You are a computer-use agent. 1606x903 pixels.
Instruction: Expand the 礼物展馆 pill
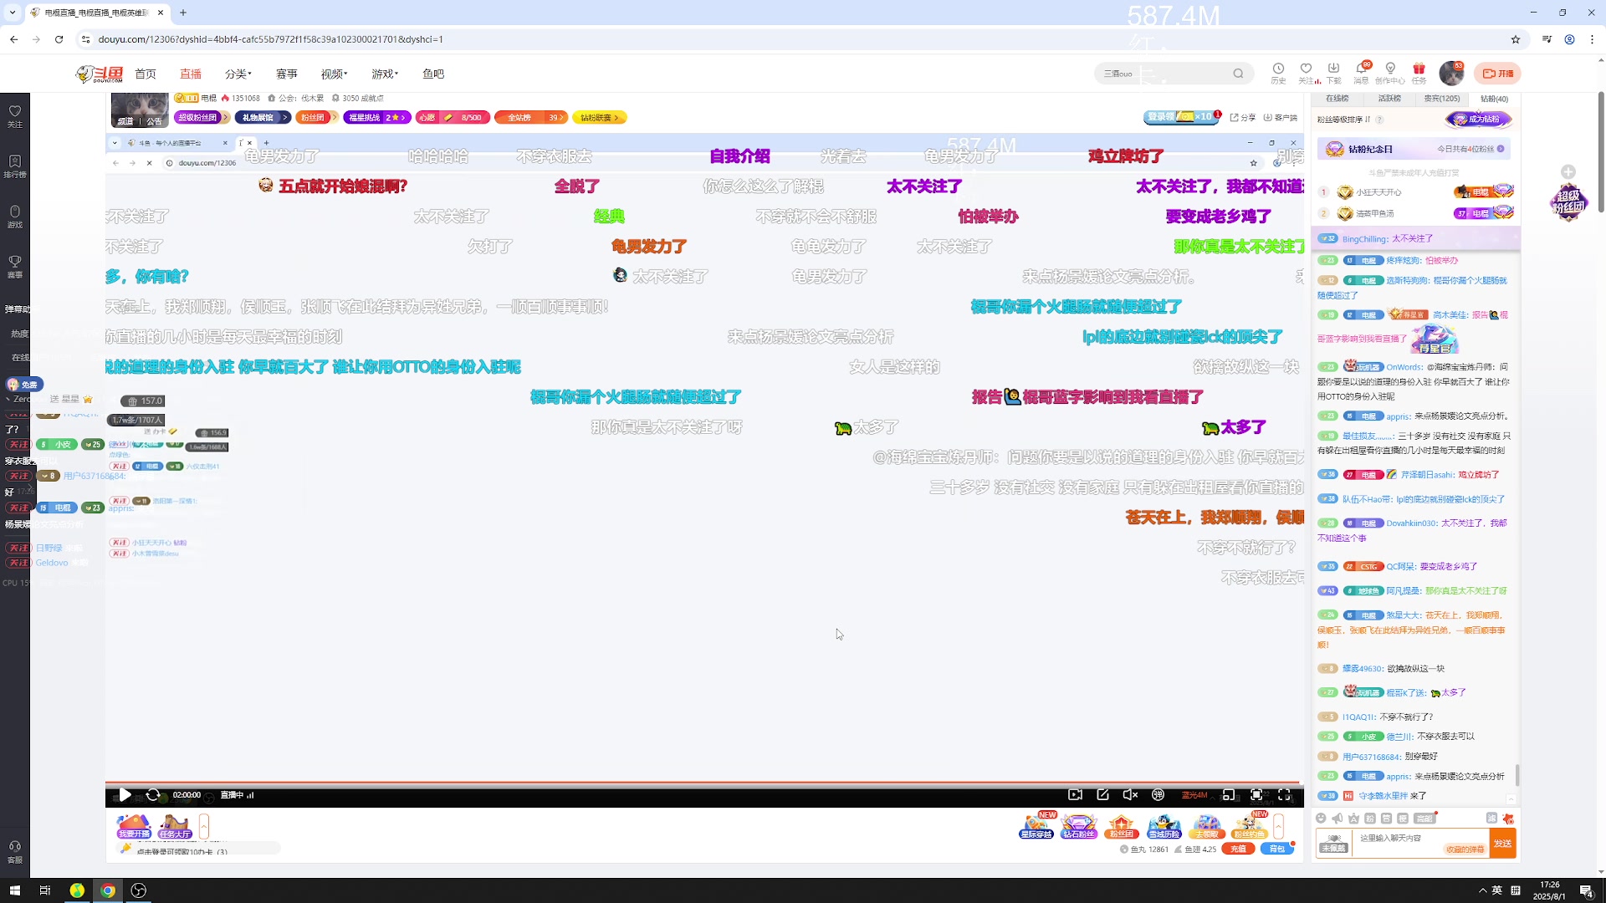coord(263,118)
